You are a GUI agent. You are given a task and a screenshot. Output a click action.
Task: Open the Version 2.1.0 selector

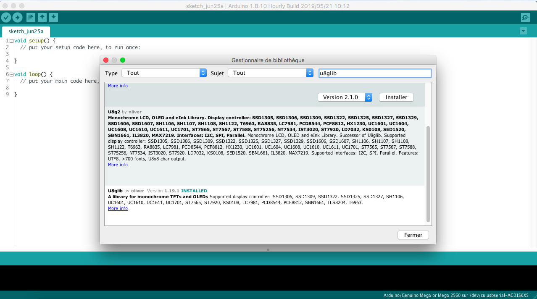point(345,97)
